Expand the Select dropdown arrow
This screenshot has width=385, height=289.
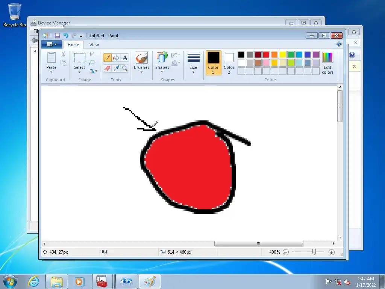point(79,72)
